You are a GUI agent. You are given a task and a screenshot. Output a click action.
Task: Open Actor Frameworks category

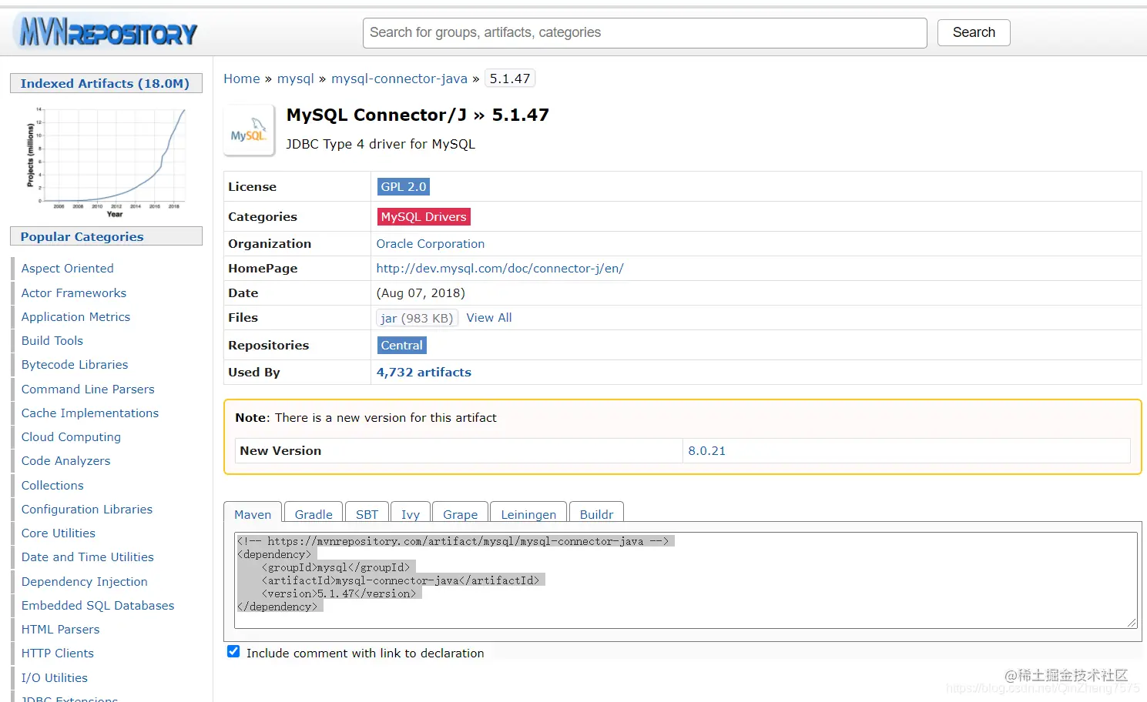point(74,292)
